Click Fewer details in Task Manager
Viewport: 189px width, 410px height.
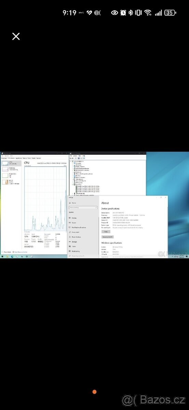pyautogui.click(x=6, y=252)
